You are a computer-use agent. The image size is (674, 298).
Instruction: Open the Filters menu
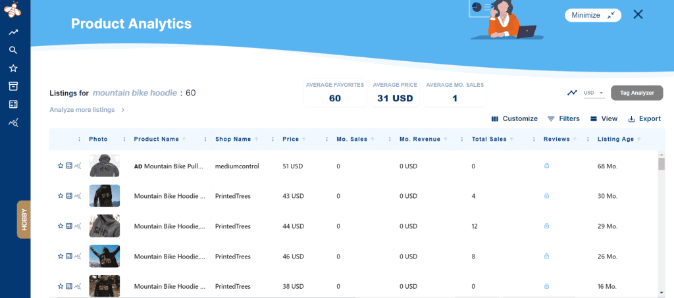563,118
